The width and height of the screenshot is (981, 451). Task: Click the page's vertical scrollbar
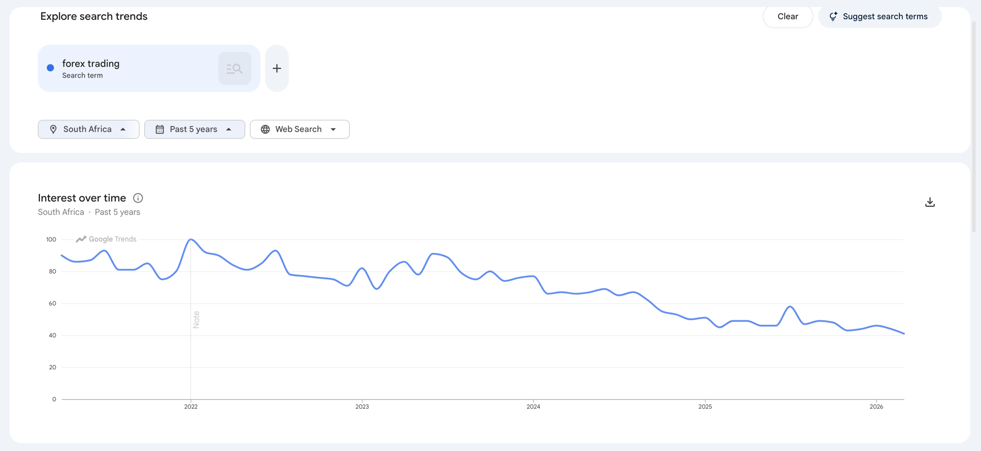pyautogui.click(x=974, y=128)
